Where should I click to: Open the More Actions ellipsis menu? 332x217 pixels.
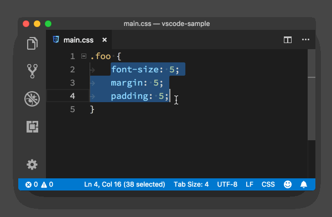[x=305, y=40]
